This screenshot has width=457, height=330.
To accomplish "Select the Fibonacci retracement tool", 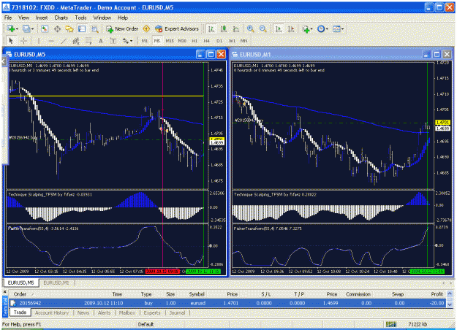I will pos(88,41).
